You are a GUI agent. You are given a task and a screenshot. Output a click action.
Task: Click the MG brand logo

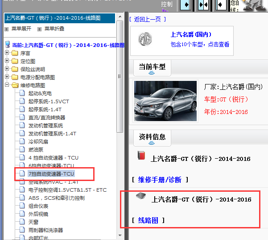point(145,39)
